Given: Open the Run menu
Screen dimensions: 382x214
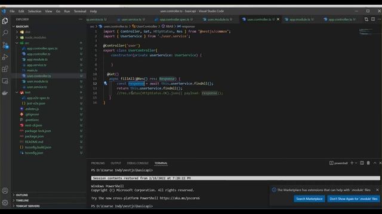Looking at the screenshot, I should (x=67, y=11).
